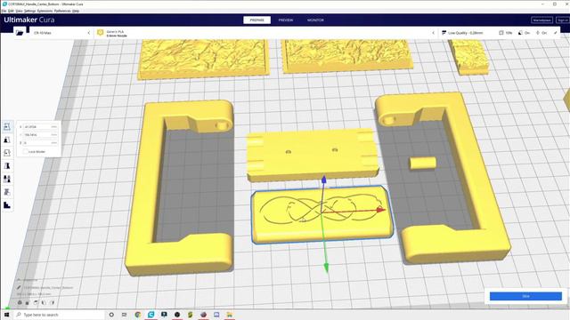The height and width of the screenshot is (320, 570).
Task: Switch to the Monitor stage
Action: point(315,20)
